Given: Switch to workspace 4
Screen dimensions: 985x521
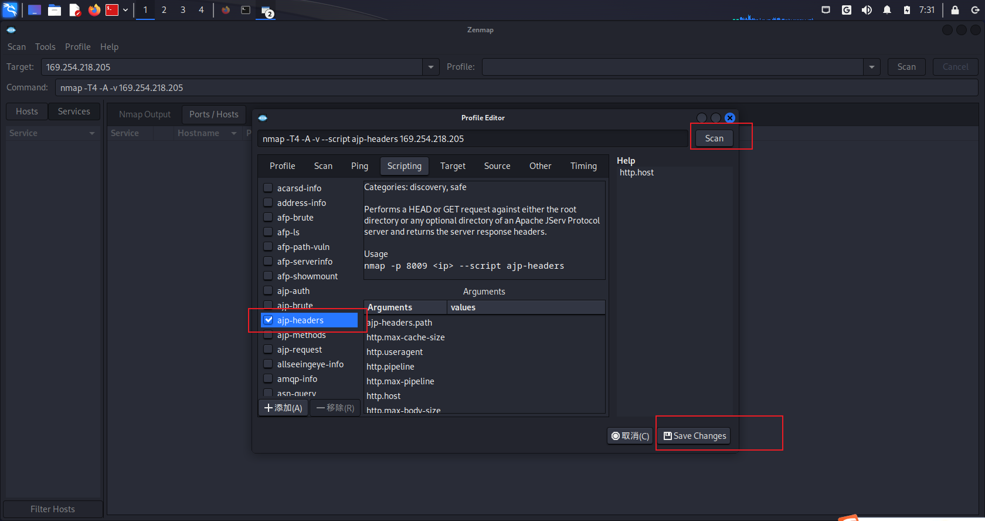Looking at the screenshot, I should pyautogui.click(x=201, y=10).
